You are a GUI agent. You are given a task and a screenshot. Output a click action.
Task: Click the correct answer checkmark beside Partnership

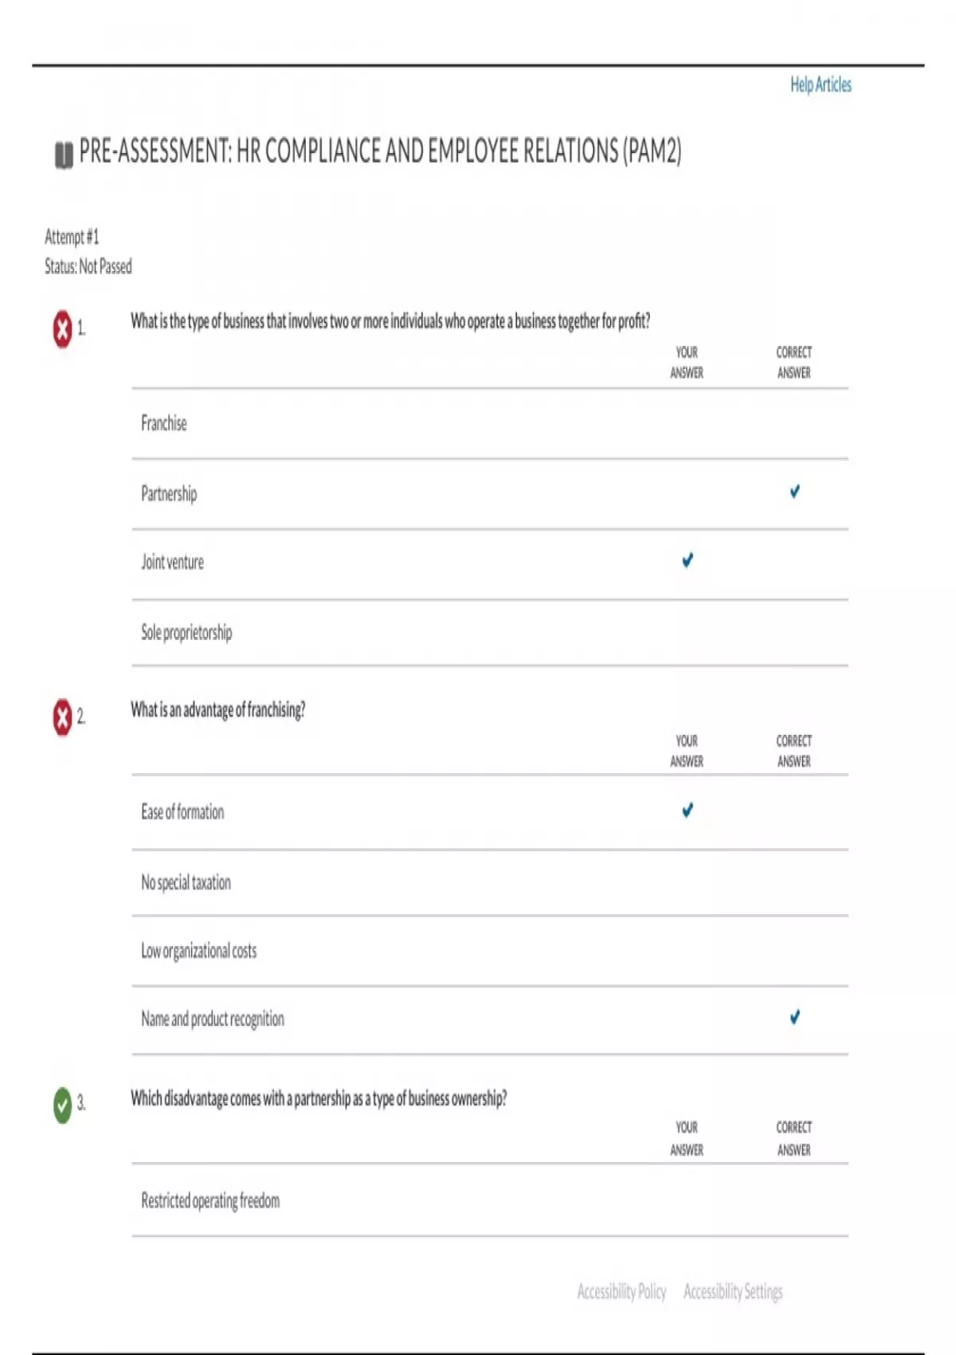point(794,492)
